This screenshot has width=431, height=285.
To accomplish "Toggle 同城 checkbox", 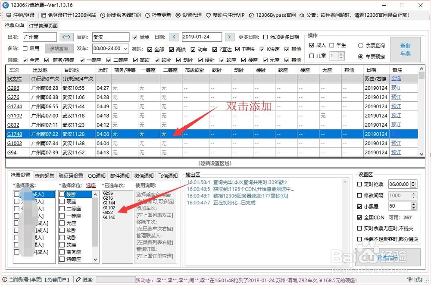I will [135, 37].
